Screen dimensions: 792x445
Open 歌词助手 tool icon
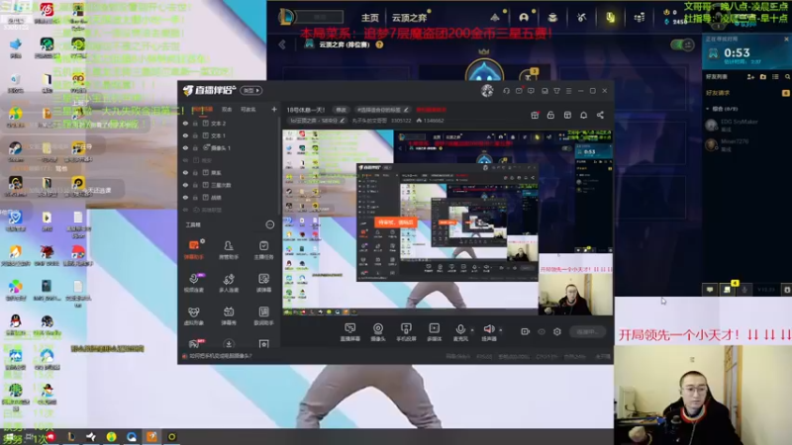(263, 315)
